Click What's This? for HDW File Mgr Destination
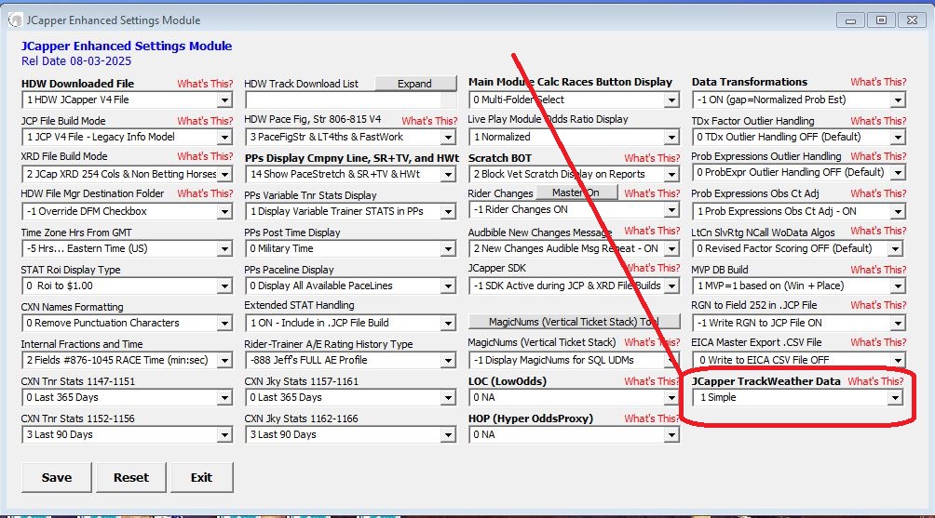 point(205,193)
